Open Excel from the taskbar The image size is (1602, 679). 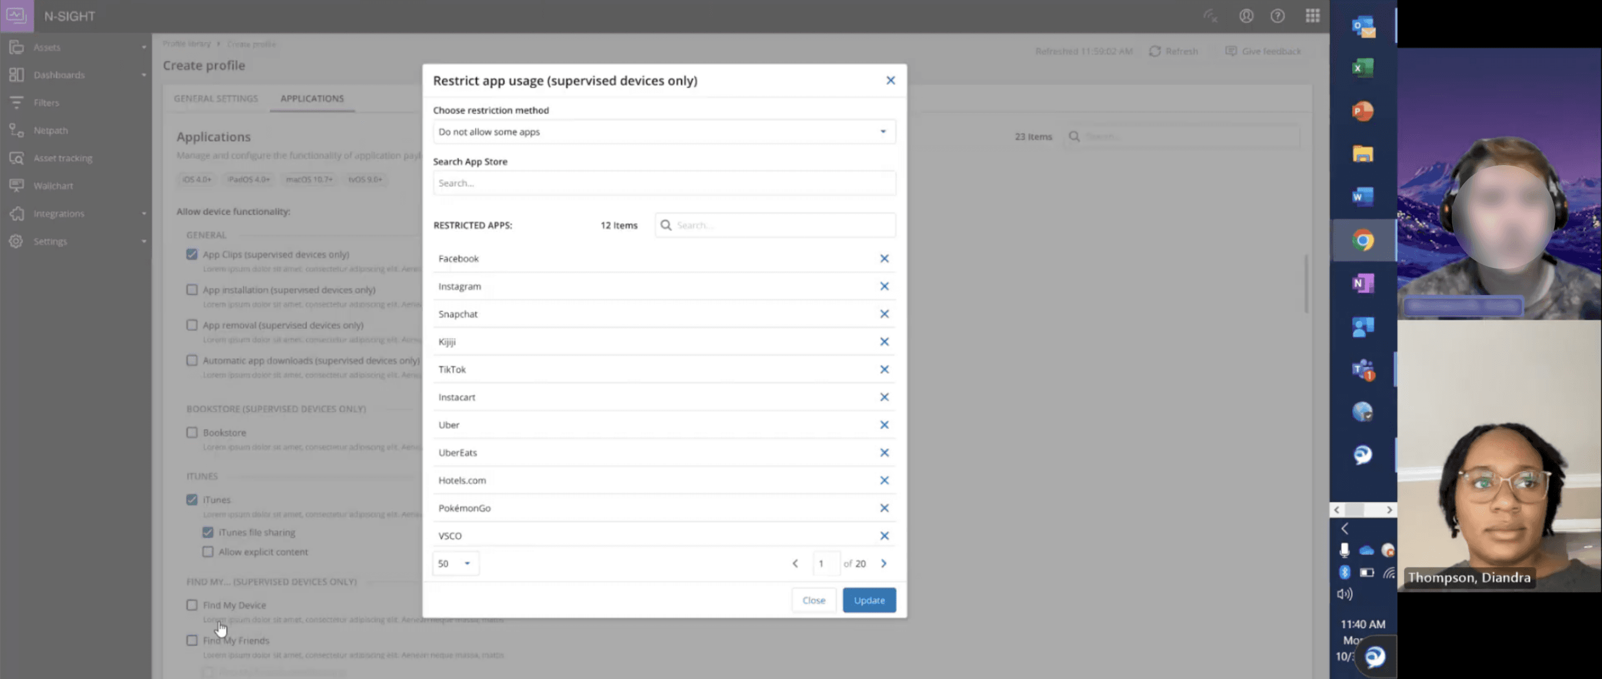pos(1363,68)
